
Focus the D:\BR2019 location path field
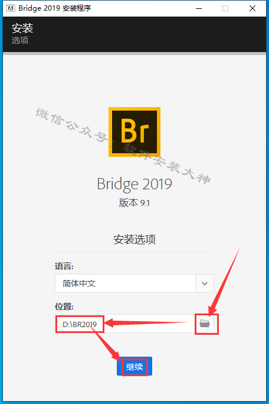pos(126,324)
